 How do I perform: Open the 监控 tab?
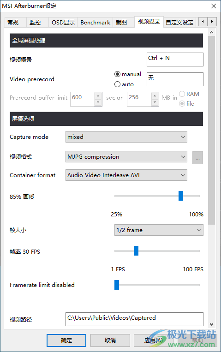(37, 23)
